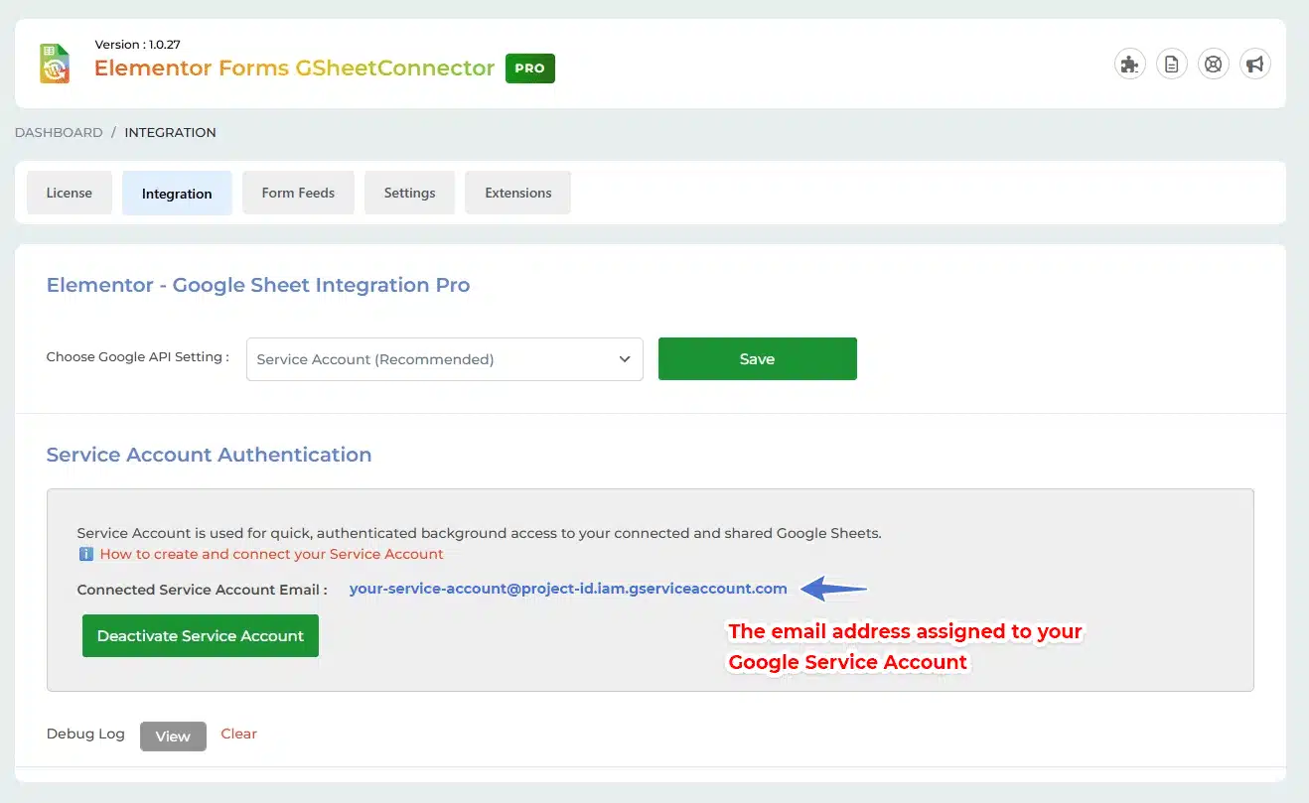
Task: Open 'How to create and connect' link
Action: click(271, 554)
